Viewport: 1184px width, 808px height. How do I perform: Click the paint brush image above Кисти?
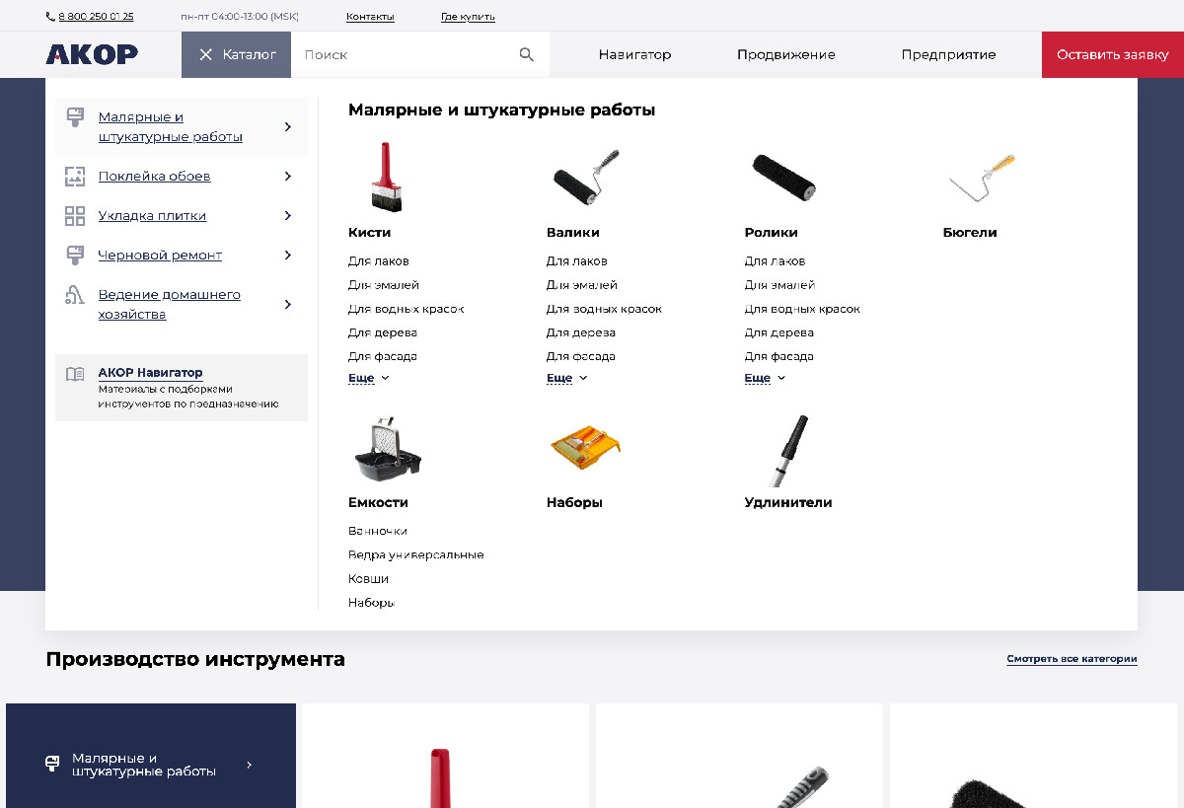(x=386, y=178)
